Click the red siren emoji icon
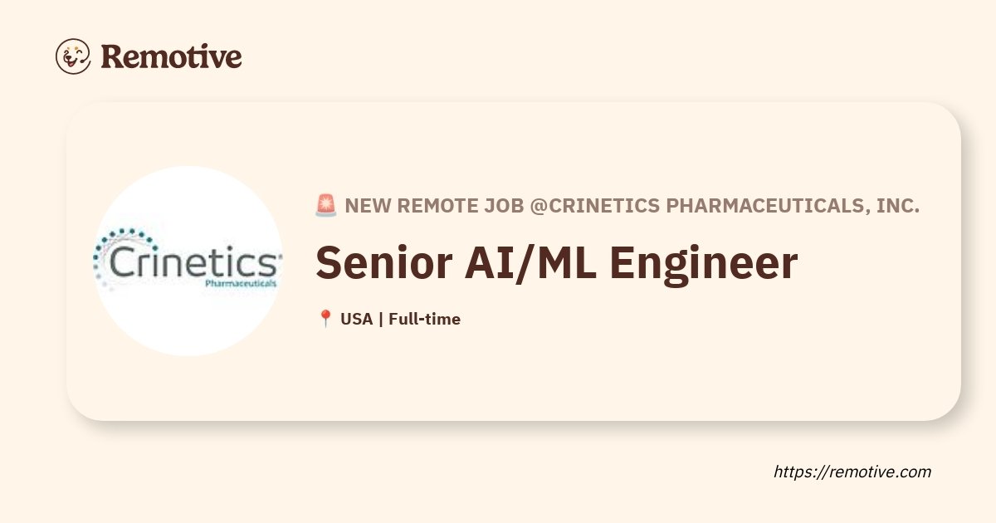The width and height of the screenshot is (996, 523). [x=325, y=206]
